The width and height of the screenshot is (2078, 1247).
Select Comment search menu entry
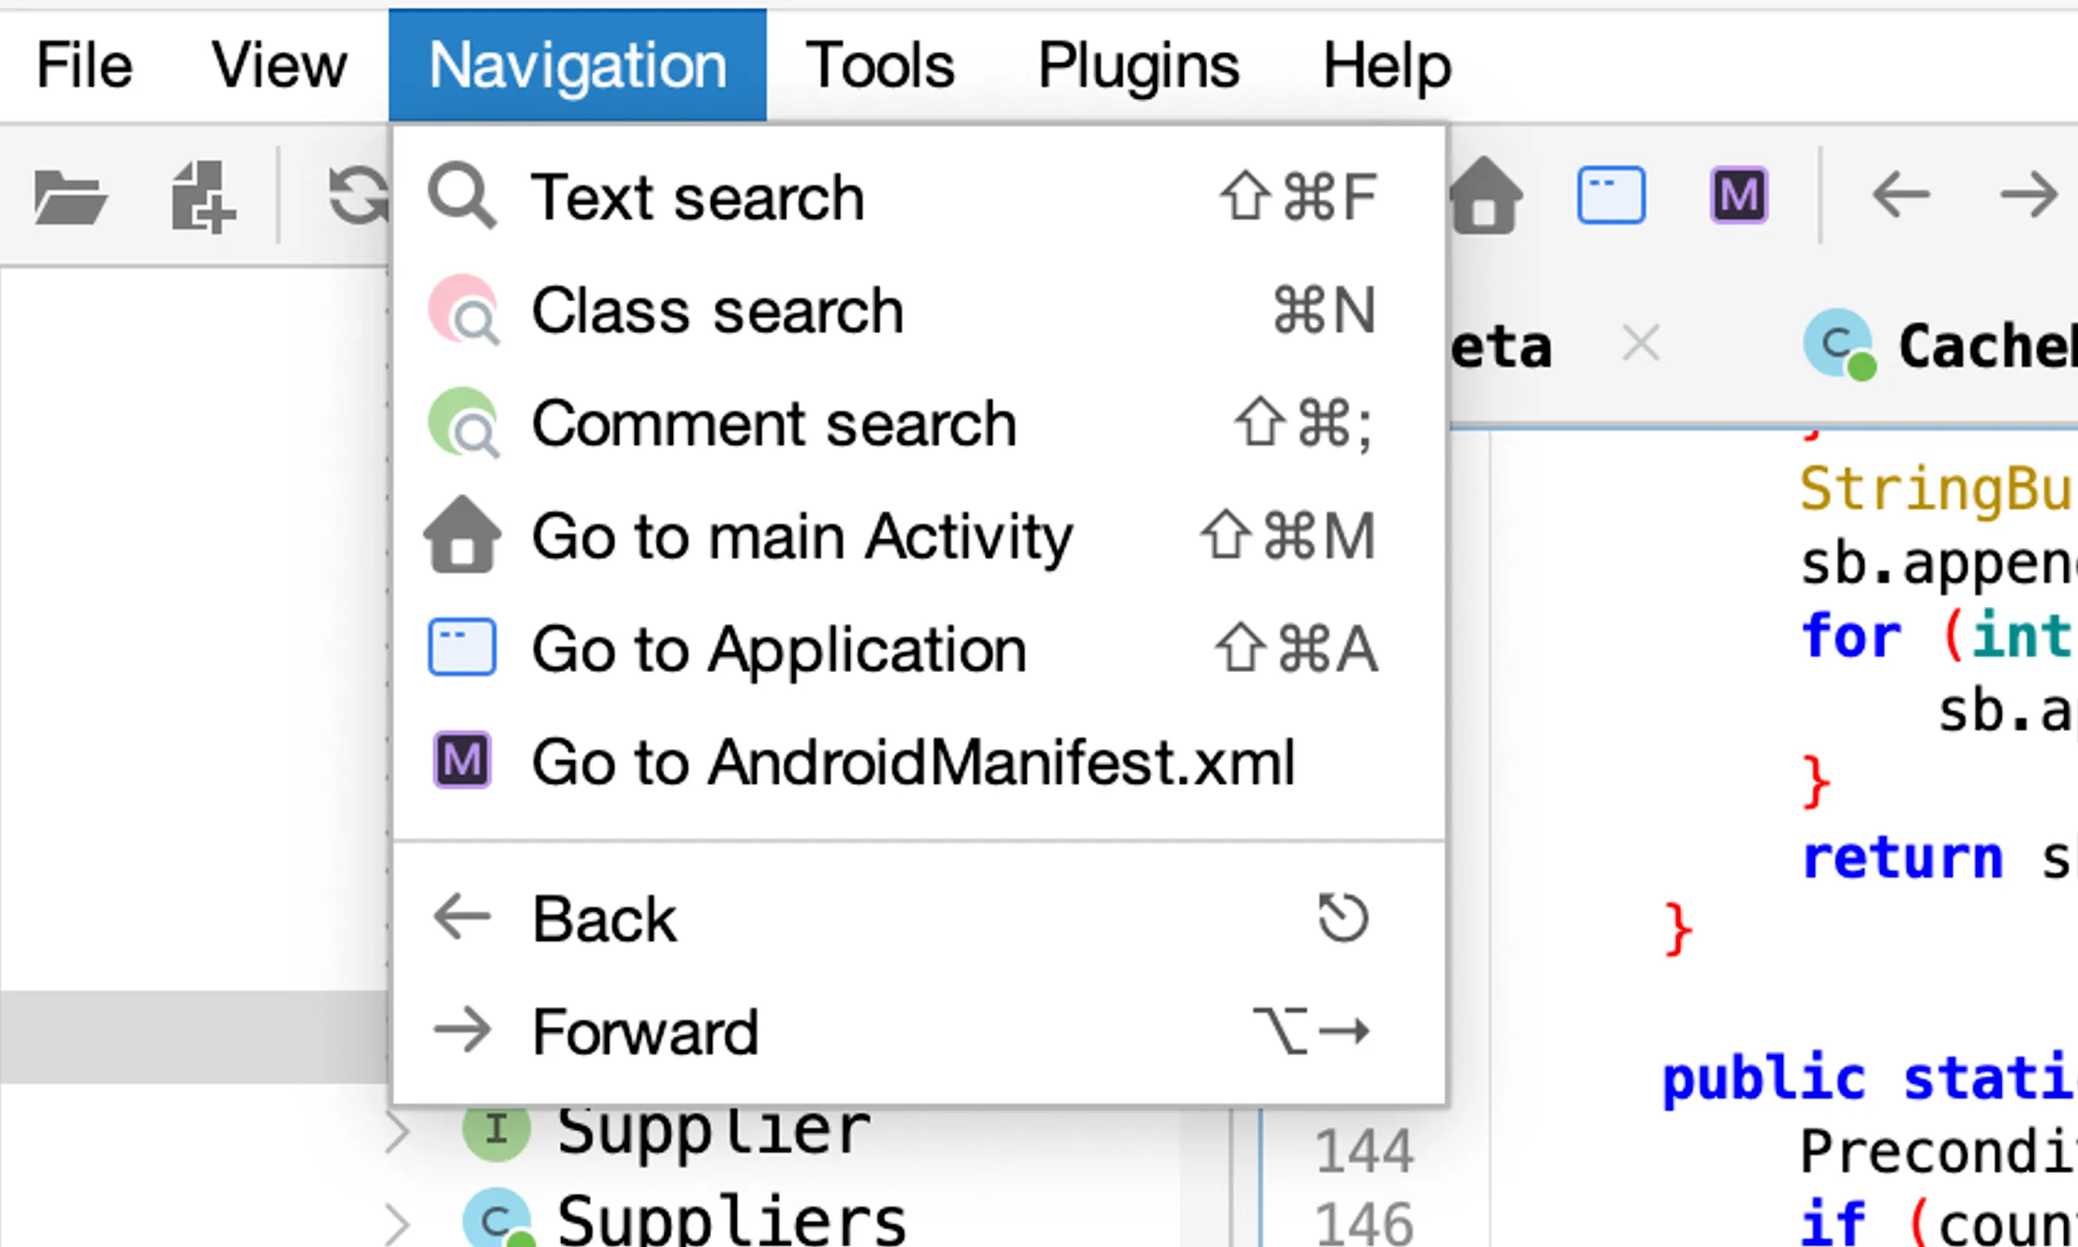click(x=774, y=424)
